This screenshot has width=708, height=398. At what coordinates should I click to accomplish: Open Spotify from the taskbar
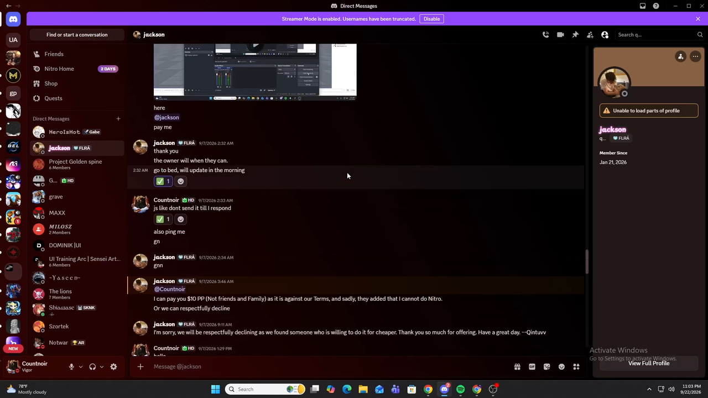460,389
